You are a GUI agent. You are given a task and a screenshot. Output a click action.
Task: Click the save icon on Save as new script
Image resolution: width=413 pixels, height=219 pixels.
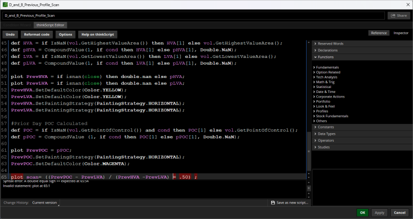coord(272,203)
